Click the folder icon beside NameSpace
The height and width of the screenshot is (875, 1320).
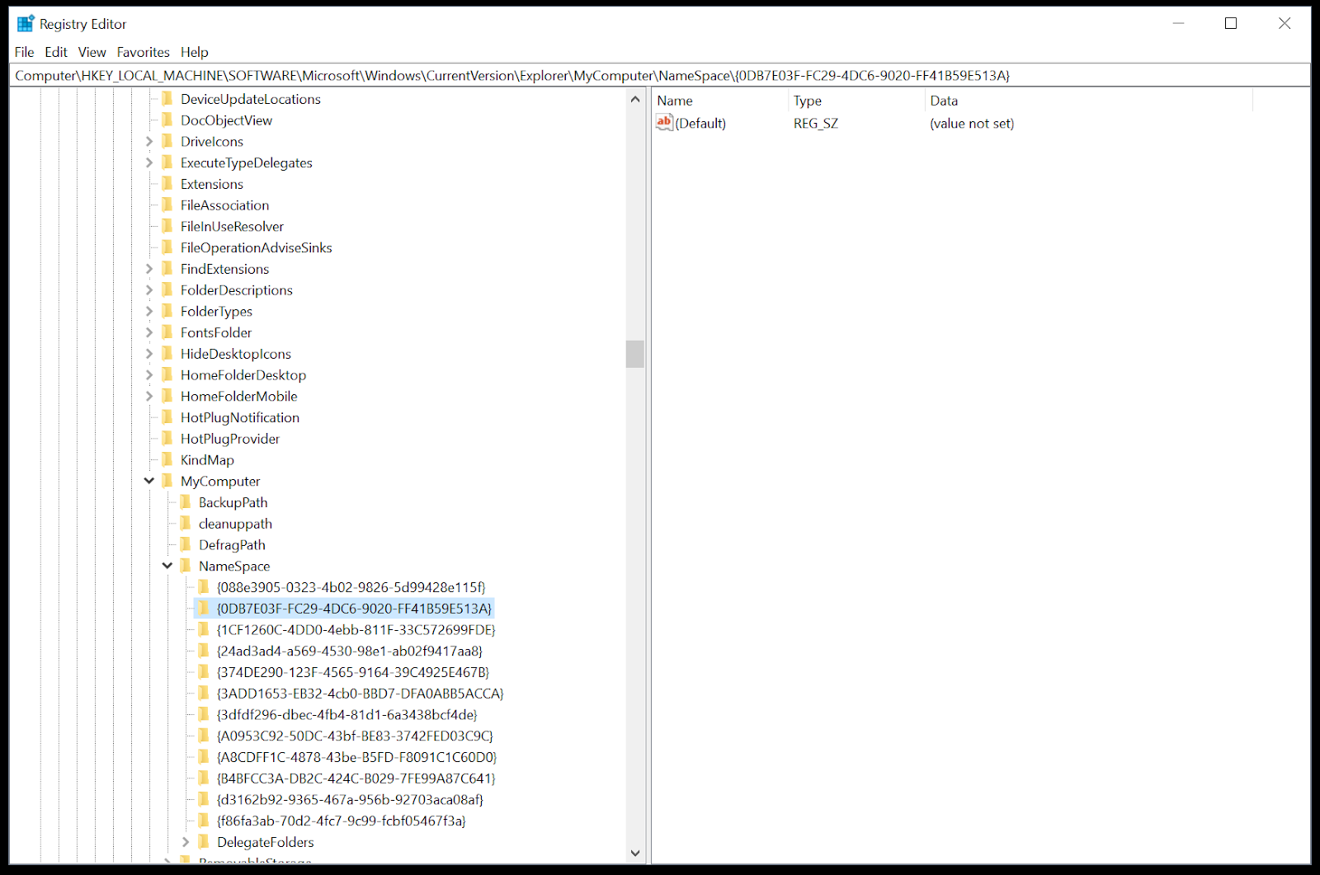click(x=186, y=566)
